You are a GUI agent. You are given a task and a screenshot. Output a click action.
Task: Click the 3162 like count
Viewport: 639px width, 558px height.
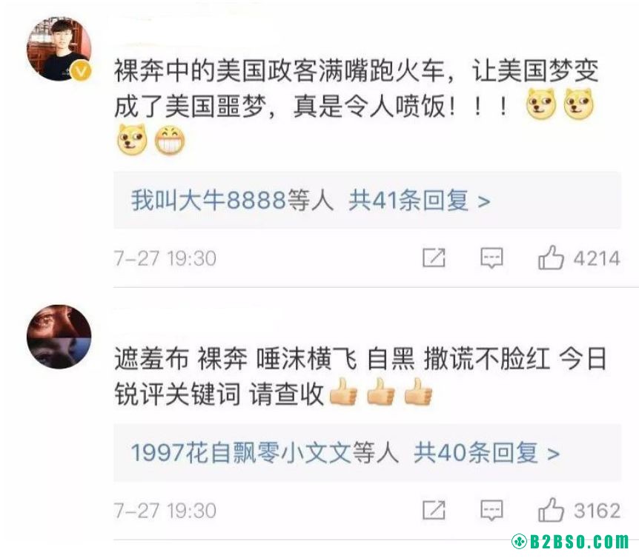coord(597,511)
